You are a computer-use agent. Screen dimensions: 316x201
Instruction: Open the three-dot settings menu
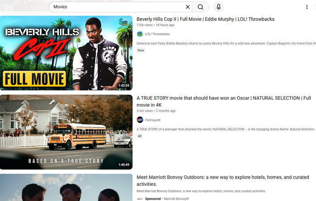pyautogui.click(x=307, y=7)
